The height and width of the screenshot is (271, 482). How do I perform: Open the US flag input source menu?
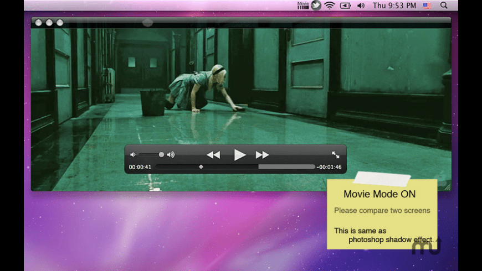[427, 6]
